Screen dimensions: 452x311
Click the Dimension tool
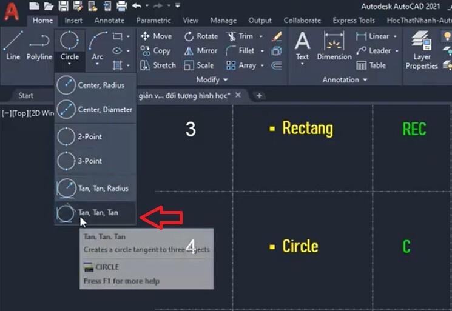pos(334,46)
